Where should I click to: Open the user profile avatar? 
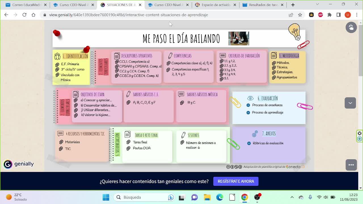pyautogui.click(x=348, y=15)
